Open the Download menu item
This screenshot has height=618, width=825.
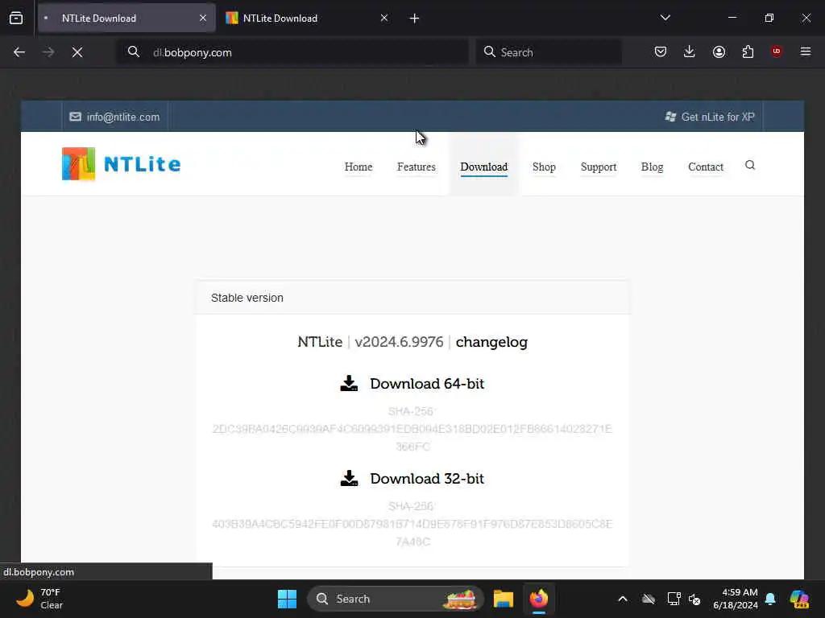484,167
